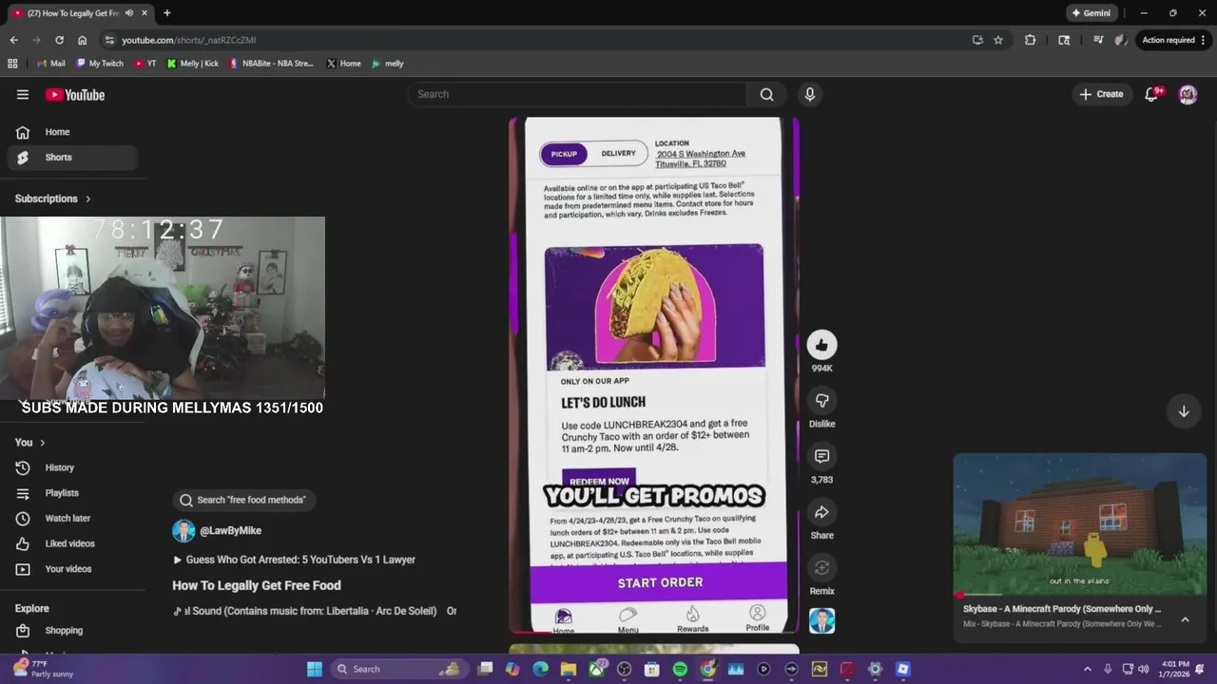Go to the next Short arrow

tap(1184, 411)
